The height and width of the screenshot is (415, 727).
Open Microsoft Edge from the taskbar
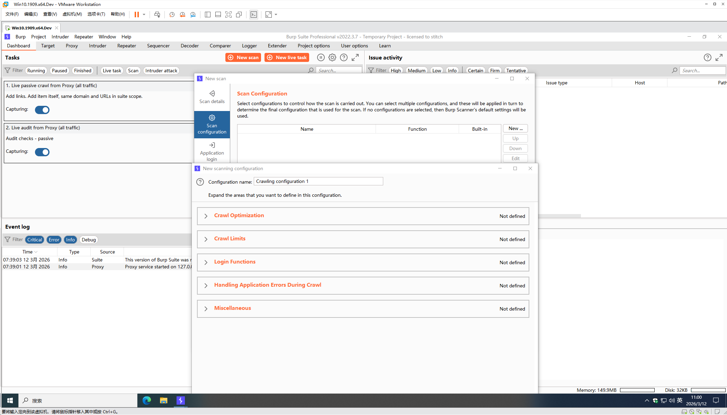click(147, 400)
